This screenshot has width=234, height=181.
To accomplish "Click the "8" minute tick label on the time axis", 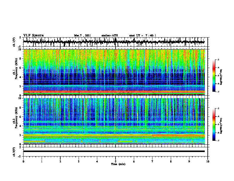I will [171, 161].
